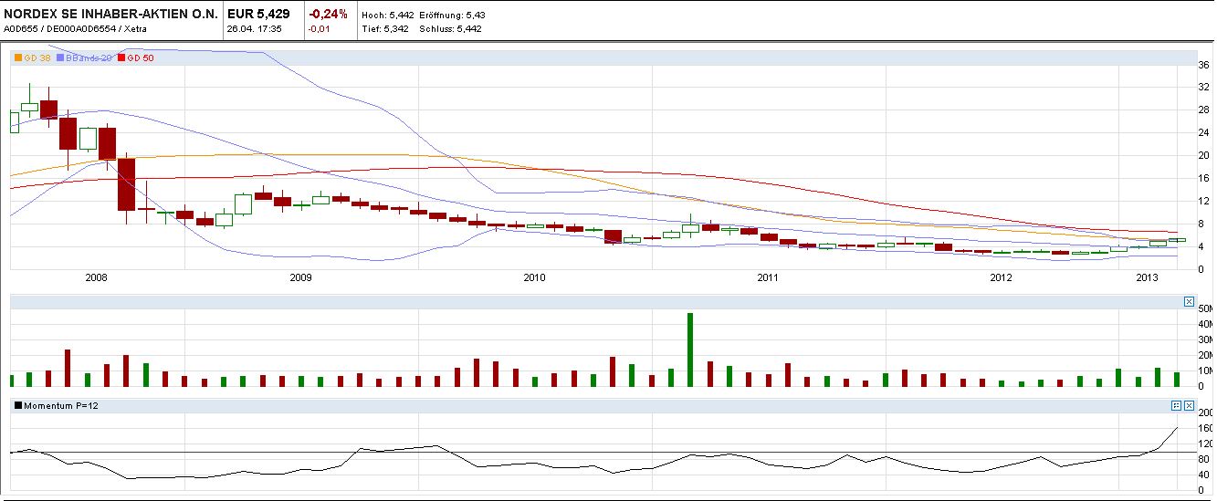Open Momentum indicator settings icon

pos(1176,404)
